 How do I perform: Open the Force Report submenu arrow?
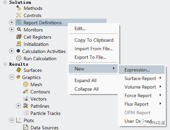160,95
